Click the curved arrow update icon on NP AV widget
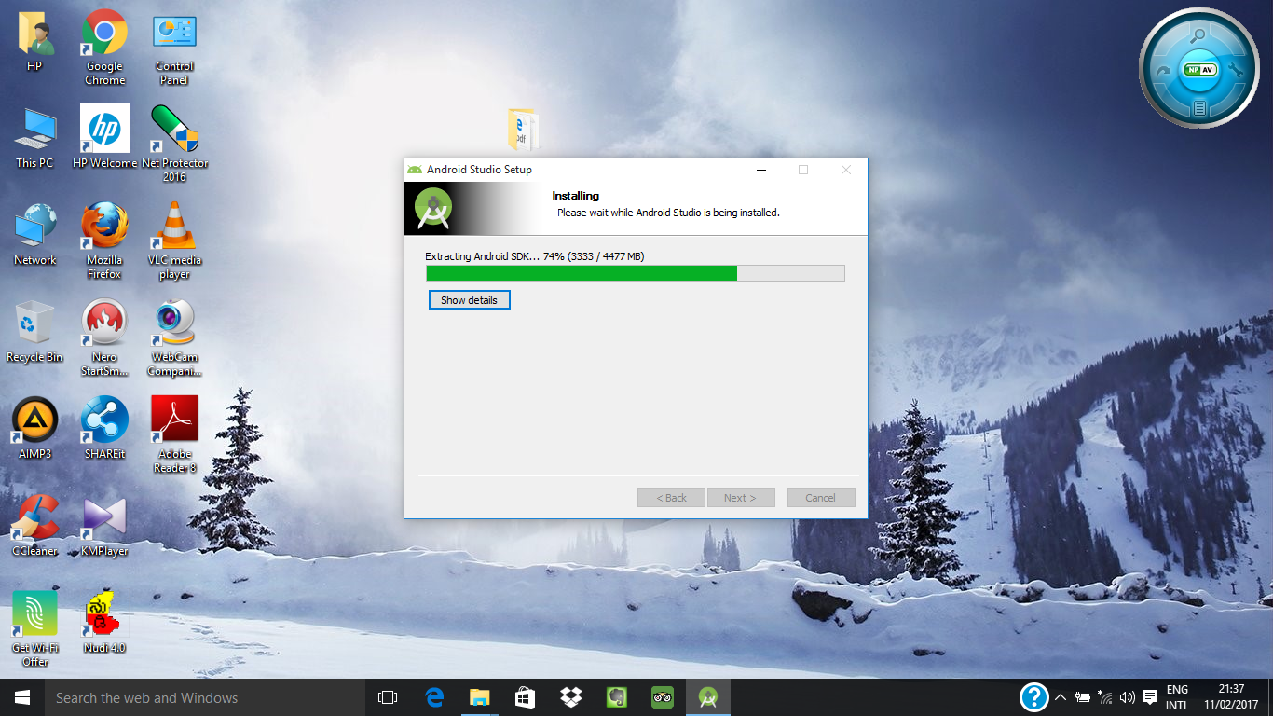Screen dimensions: 1273x716 click(1162, 71)
